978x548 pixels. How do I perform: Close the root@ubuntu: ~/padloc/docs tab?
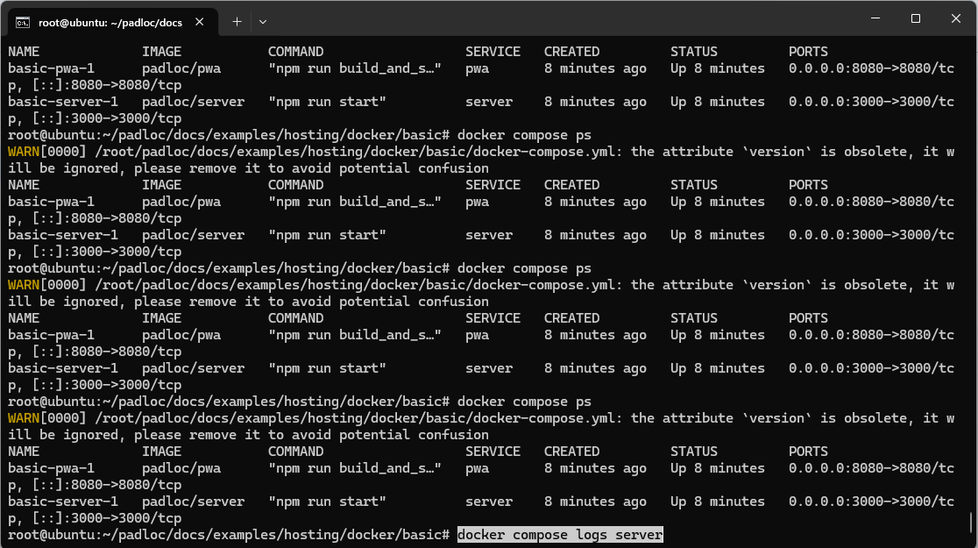[x=200, y=22]
